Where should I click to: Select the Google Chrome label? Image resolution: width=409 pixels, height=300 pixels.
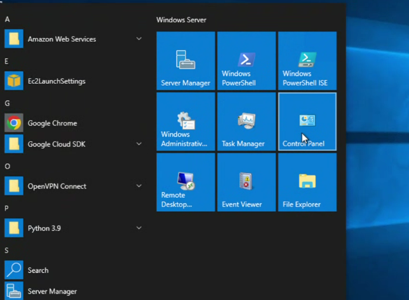pyautogui.click(x=53, y=123)
